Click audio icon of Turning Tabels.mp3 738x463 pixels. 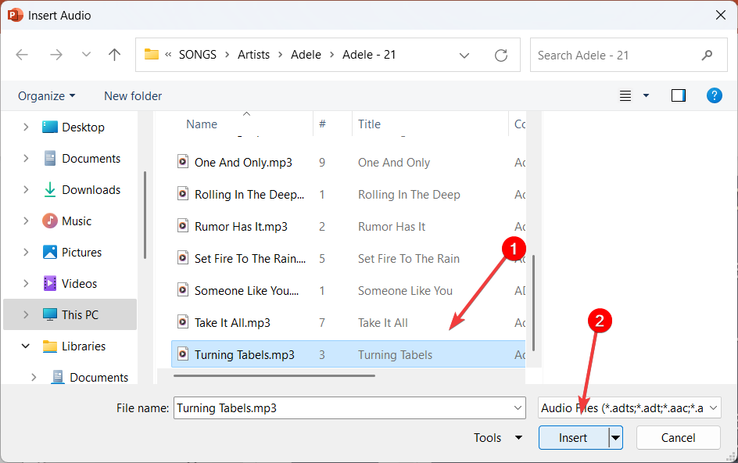click(x=183, y=354)
